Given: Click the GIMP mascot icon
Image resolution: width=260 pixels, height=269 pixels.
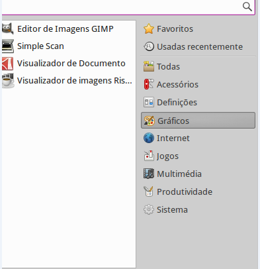Looking at the screenshot, I should point(7,28).
